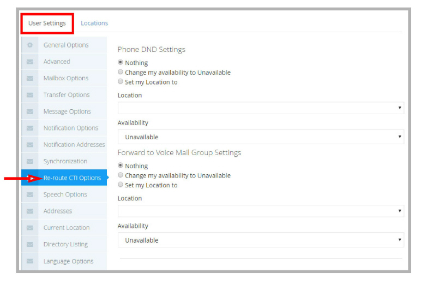Click the envelope icon beside Speech Options

coord(30,194)
